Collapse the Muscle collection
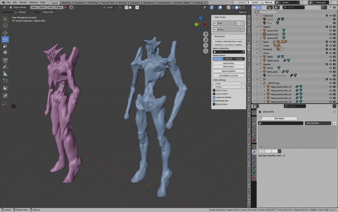The width and height of the screenshot is (338, 212). click(x=257, y=64)
